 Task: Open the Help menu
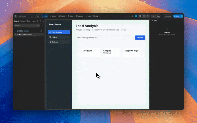[96, 16]
